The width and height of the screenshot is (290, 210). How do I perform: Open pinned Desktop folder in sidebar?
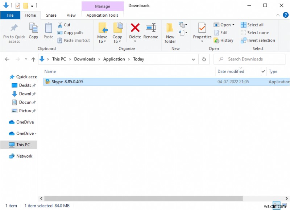click(24, 85)
